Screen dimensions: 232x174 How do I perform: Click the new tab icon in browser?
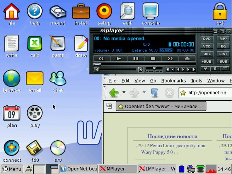[x=109, y=106]
